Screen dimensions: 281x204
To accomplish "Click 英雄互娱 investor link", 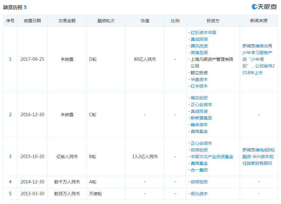I will [199, 53].
